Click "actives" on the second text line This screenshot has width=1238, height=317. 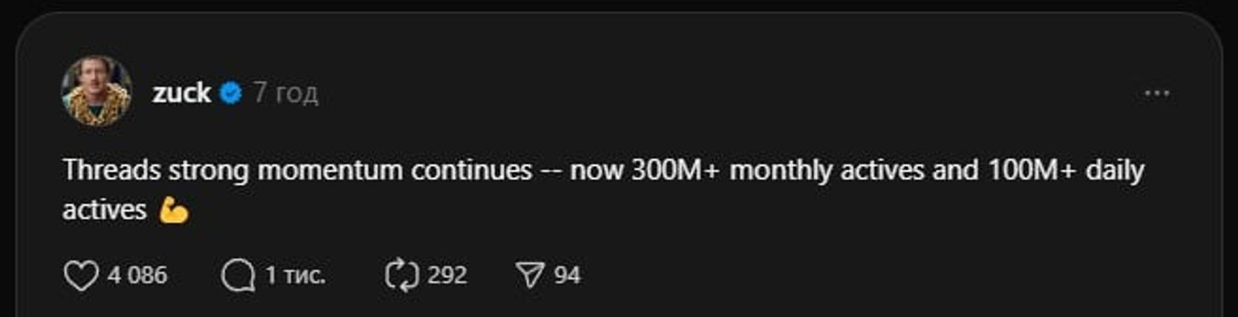point(104,211)
